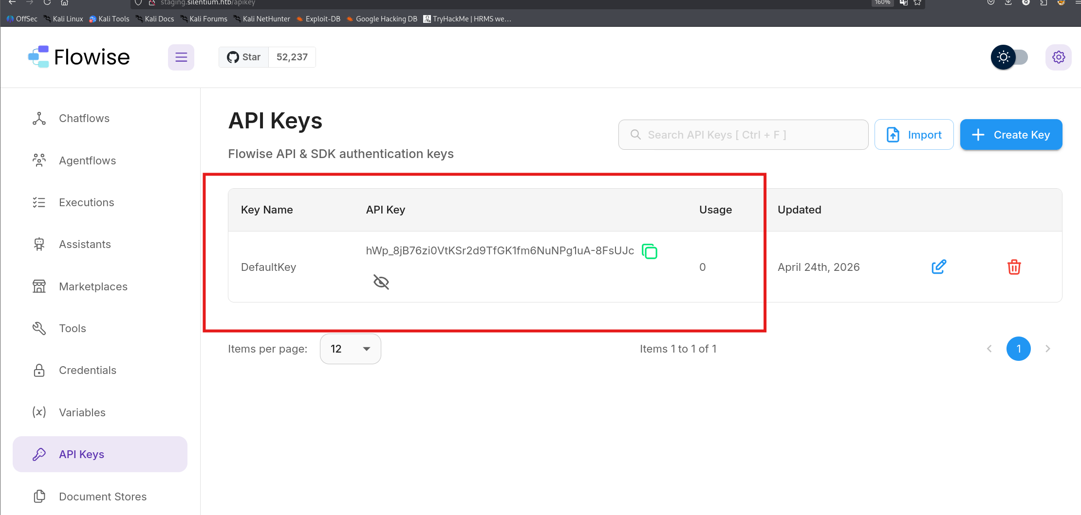Hide the DefaultKey API key value
Viewport: 1081px width, 515px height.
point(381,282)
